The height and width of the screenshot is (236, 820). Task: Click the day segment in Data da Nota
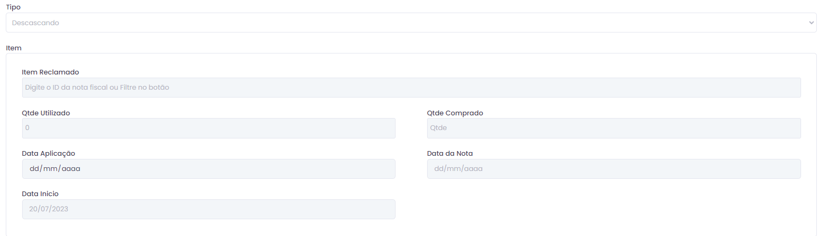[439, 169]
